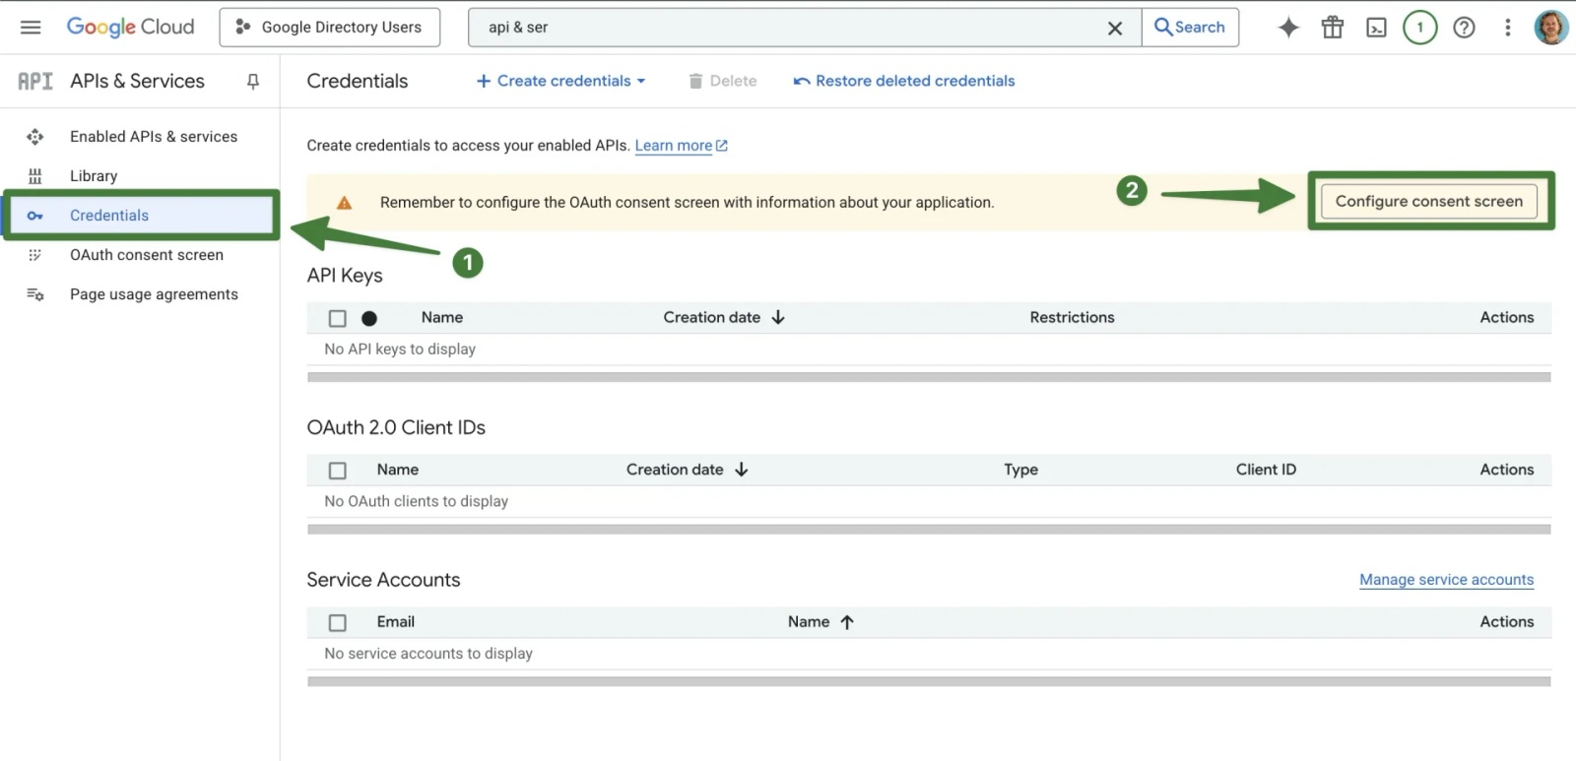1576x761 pixels.
Task: Click the black status dot in API Keys header
Action: (369, 318)
